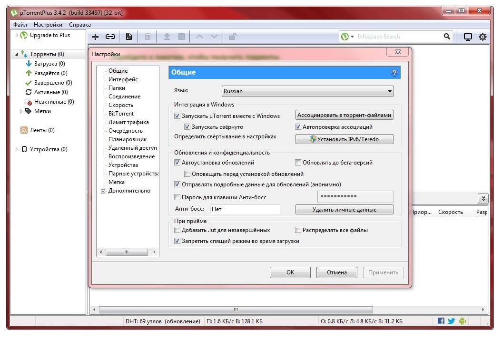
Task: Open the Справка menu
Action: (x=79, y=24)
